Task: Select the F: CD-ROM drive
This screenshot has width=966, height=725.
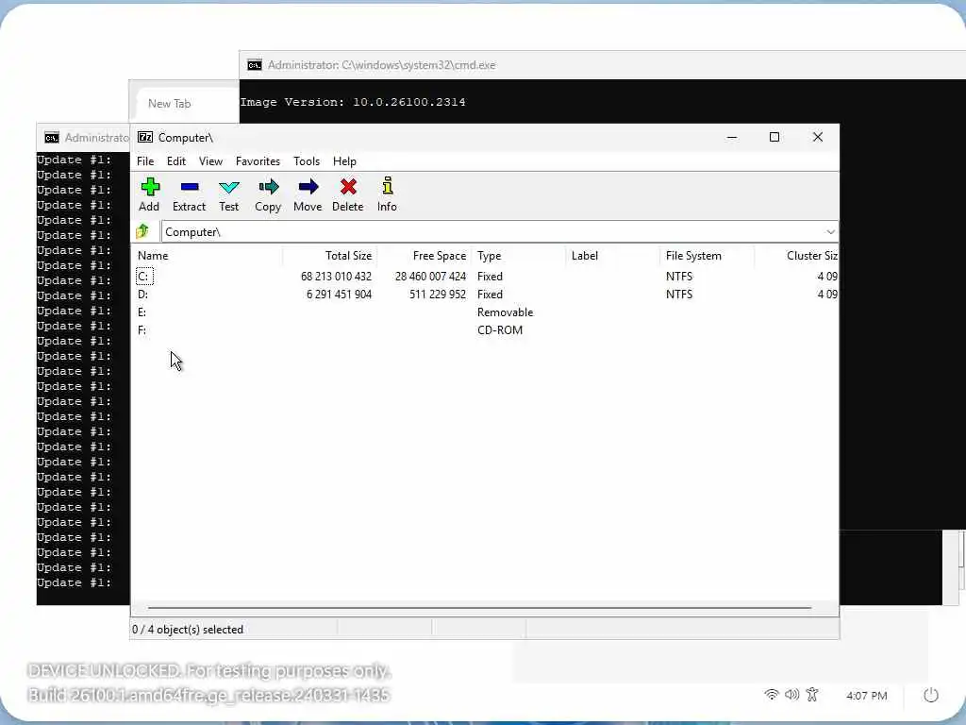Action: tap(486, 329)
